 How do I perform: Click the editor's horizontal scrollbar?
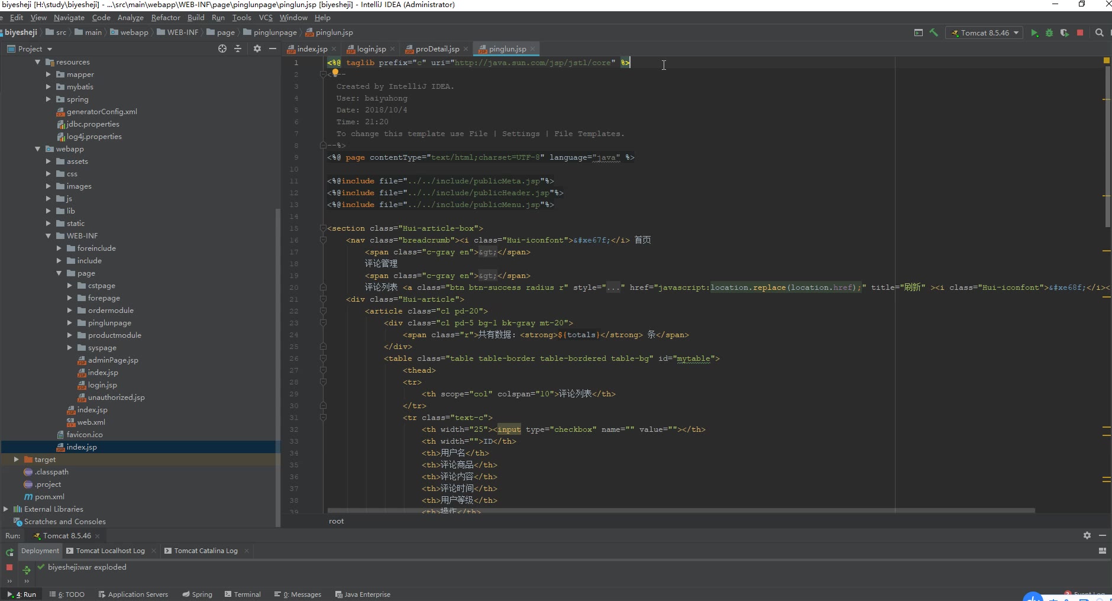tap(680, 510)
